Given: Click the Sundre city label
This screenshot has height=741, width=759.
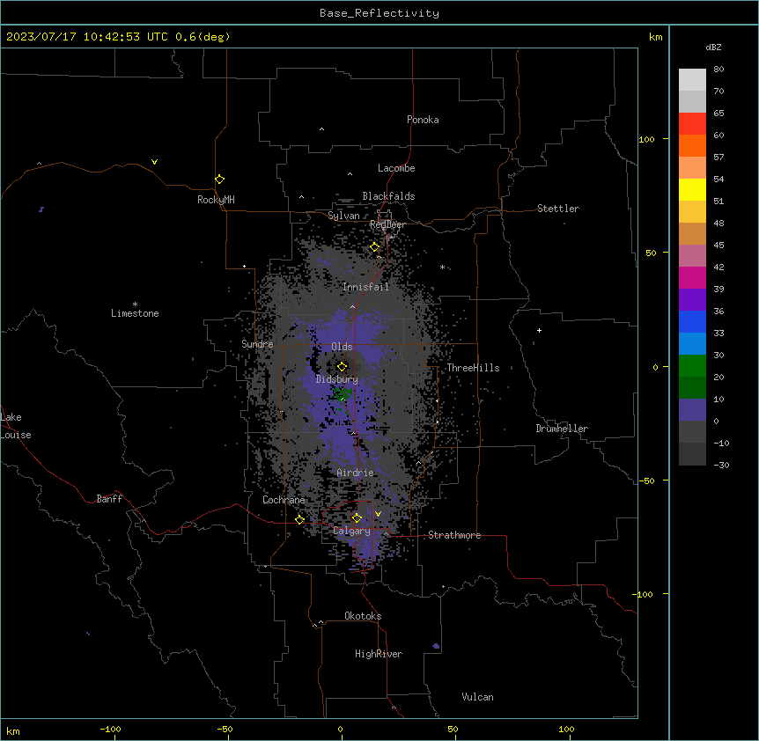Looking at the screenshot, I should coord(257,344).
